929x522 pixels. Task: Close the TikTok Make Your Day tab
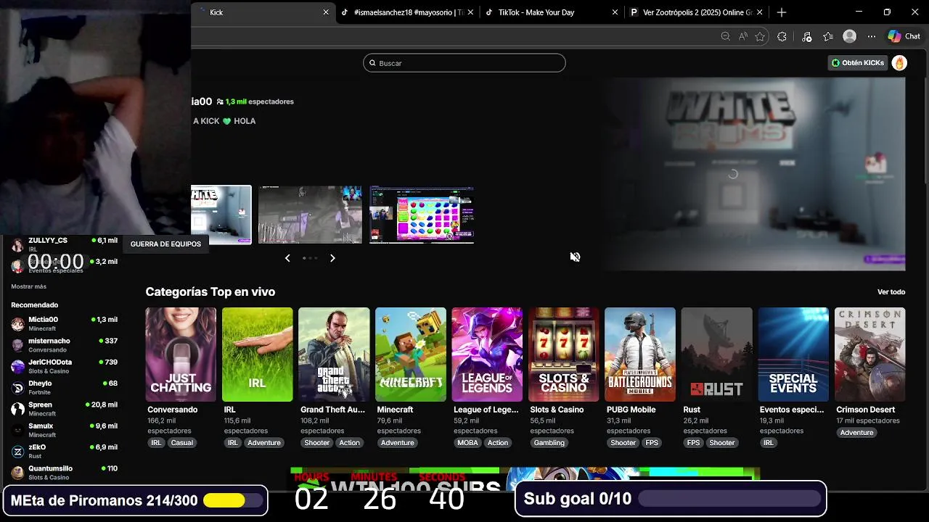point(615,12)
